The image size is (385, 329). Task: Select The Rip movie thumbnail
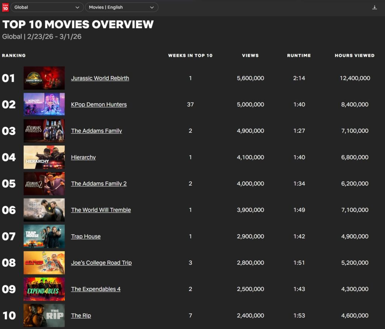[x=44, y=315]
